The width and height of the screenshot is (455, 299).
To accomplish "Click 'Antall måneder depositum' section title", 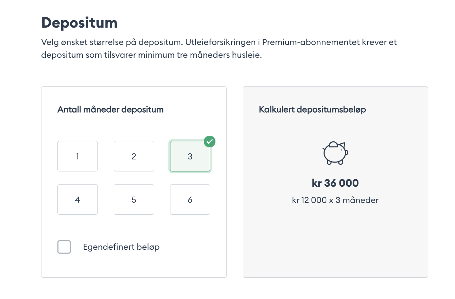I will [111, 109].
